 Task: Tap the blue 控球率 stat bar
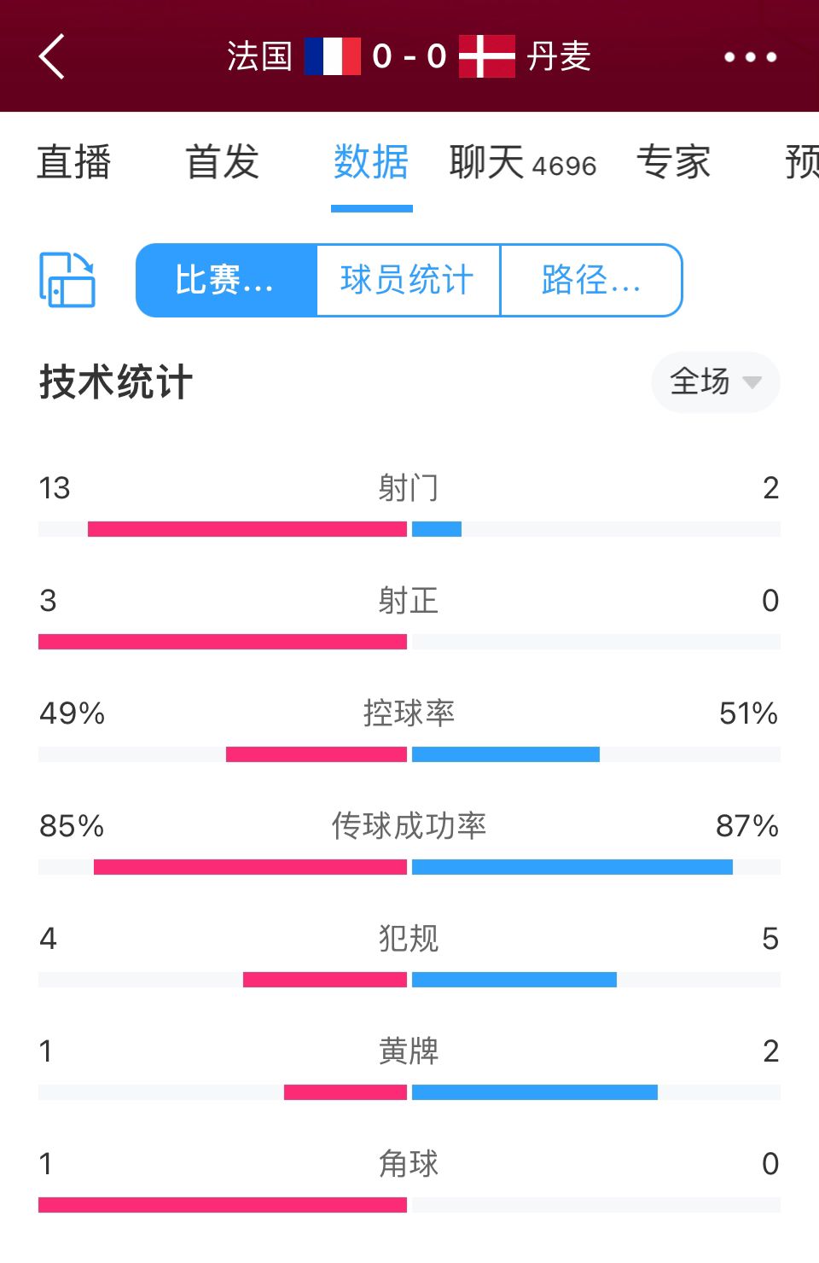click(506, 754)
